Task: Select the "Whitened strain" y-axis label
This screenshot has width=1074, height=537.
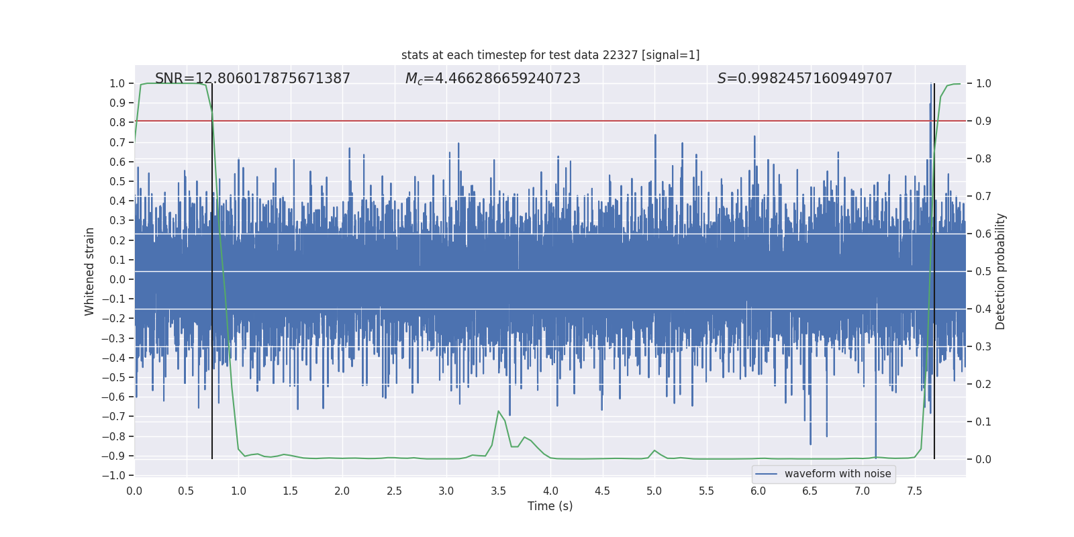Action: coord(89,271)
